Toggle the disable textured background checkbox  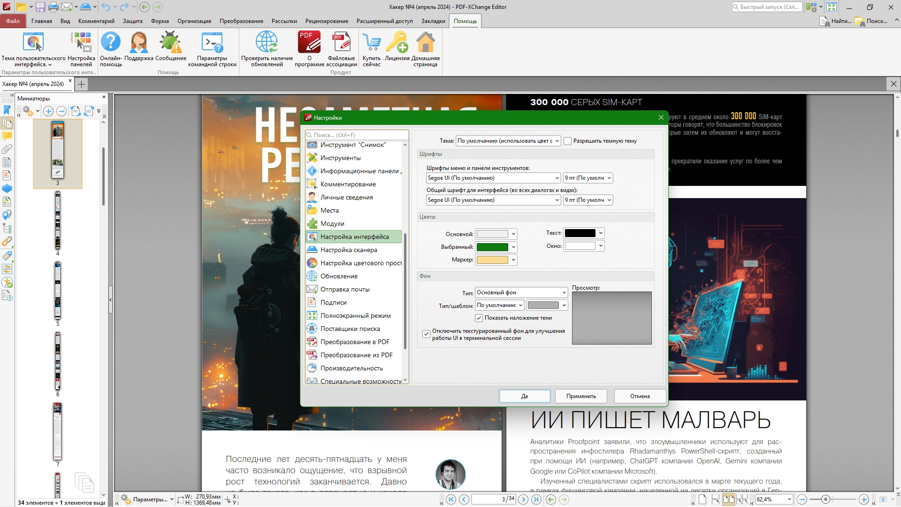[x=426, y=334]
